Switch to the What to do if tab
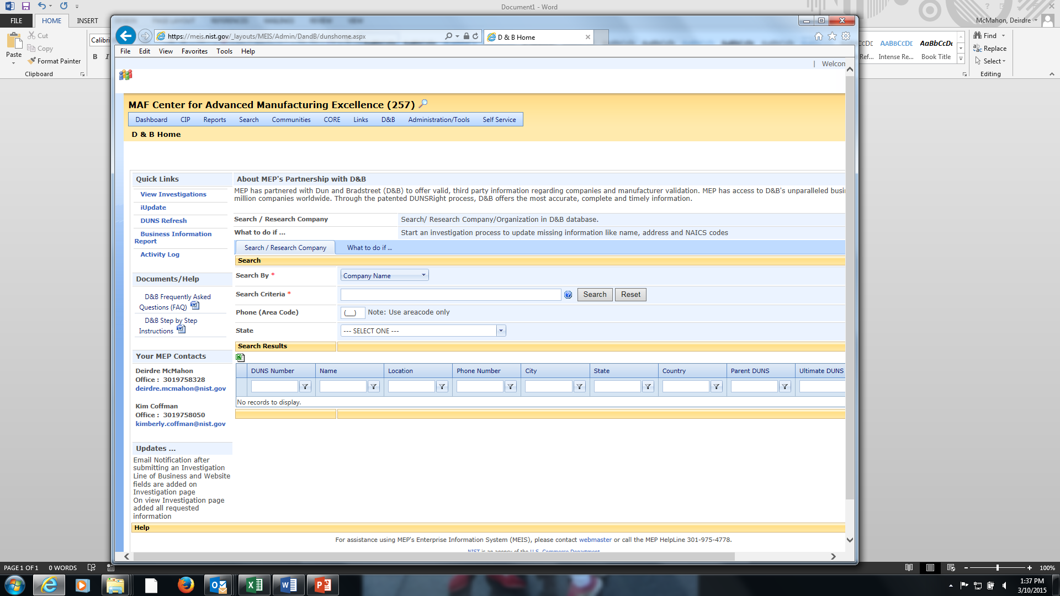Screen dimensions: 1060x596 (369, 248)
